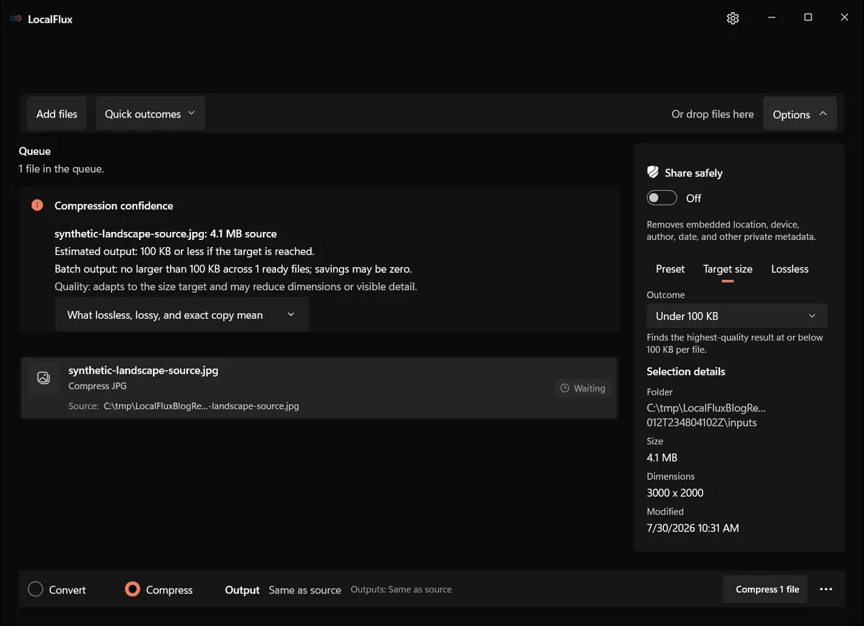Maximize the LocalFlux window
The image size is (864, 626).
click(808, 17)
